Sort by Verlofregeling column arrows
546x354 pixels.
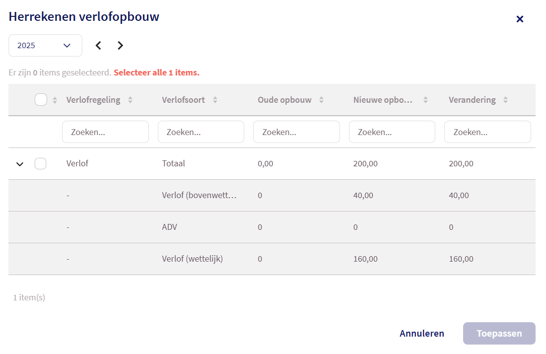click(130, 100)
